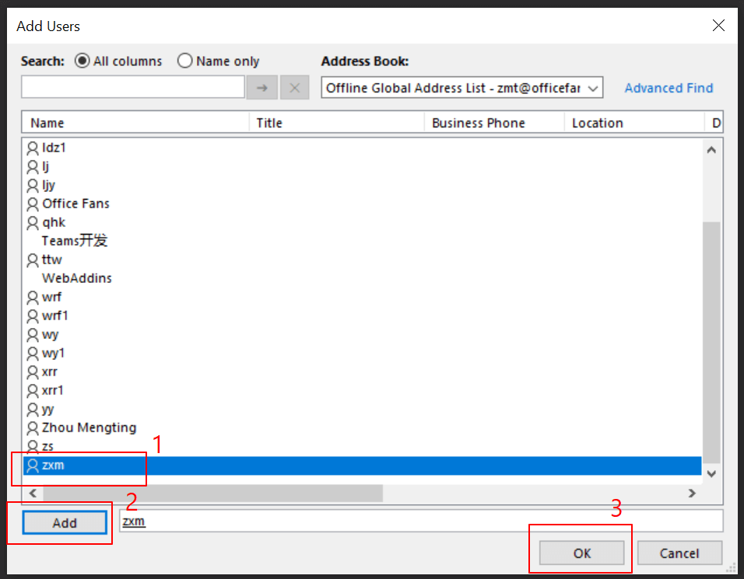Click the user icon beside zxm
The image size is (744, 579).
tap(33, 466)
